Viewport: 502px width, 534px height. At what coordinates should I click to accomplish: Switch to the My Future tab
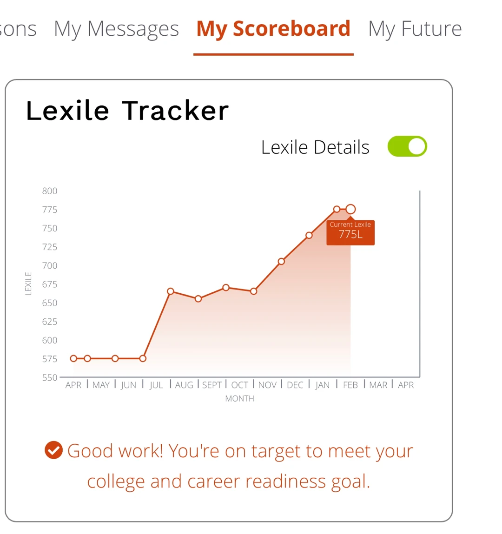click(415, 29)
